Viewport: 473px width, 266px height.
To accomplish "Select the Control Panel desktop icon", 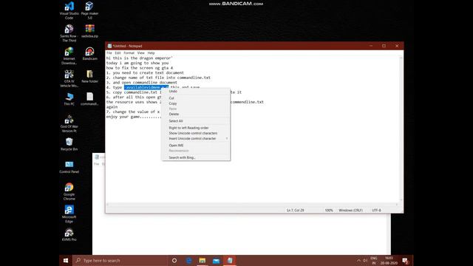I will pos(69,167).
